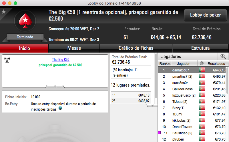Click the Fichas Iniciais 10.000 value
Viewport: 229px width, 142px height.
(35, 97)
